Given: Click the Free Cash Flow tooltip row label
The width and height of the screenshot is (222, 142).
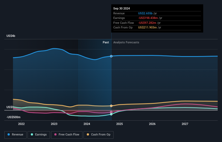Looking at the screenshot, I should (x=124, y=23).
